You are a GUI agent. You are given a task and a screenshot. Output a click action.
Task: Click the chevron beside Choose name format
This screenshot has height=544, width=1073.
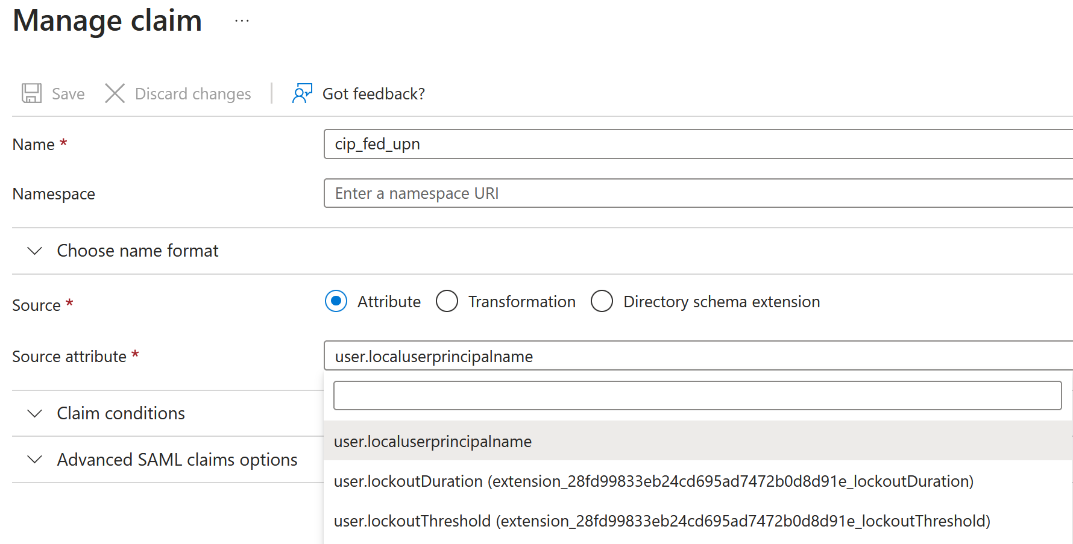click(35, 251)
